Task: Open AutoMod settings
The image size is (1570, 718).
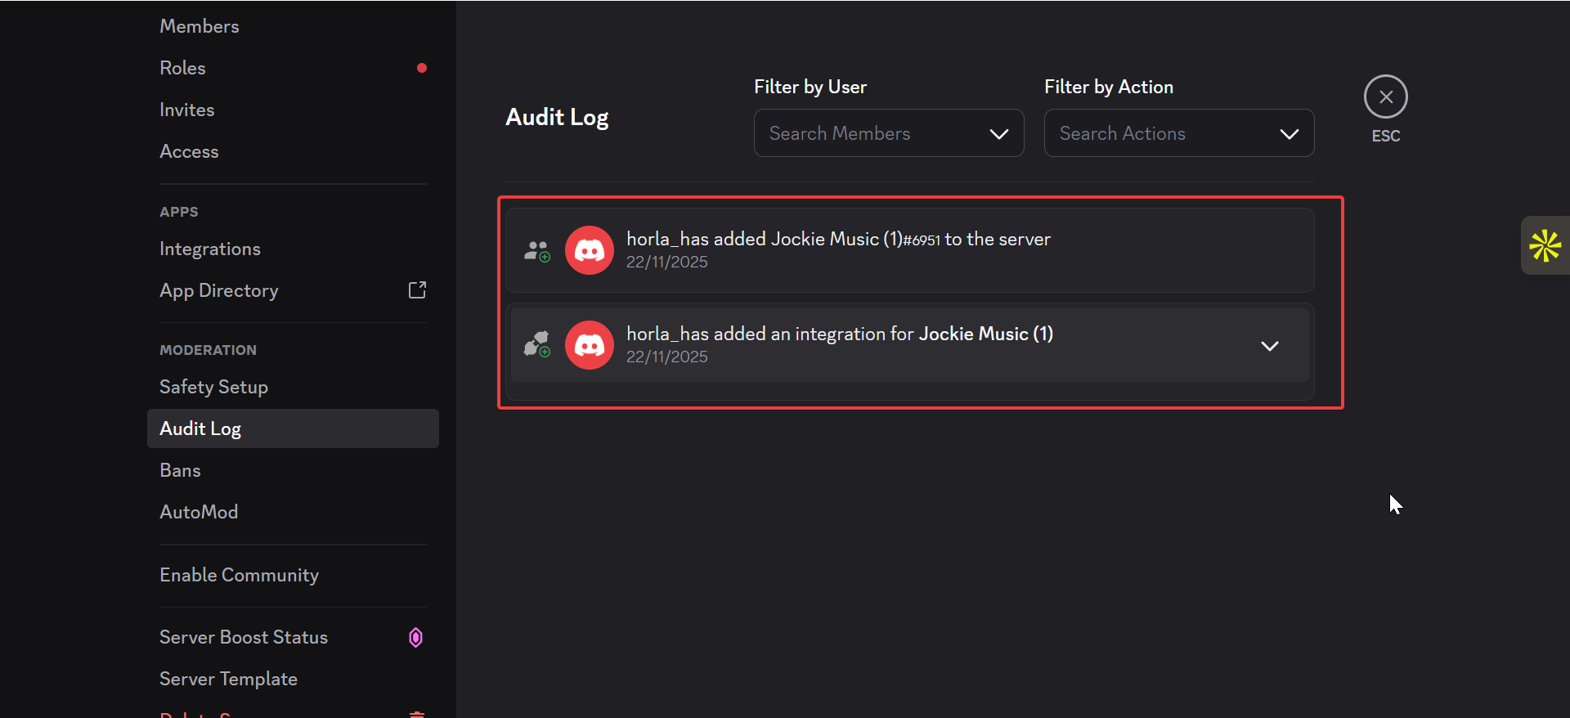Action: coord(199,512)
